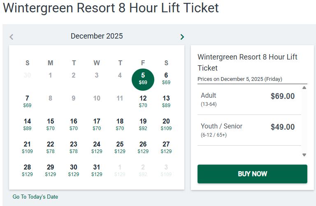Select the Adult (13-64) ticket row
Viewport: 316px width, 206px height.
pyautogui.click(x=249, y=99)
